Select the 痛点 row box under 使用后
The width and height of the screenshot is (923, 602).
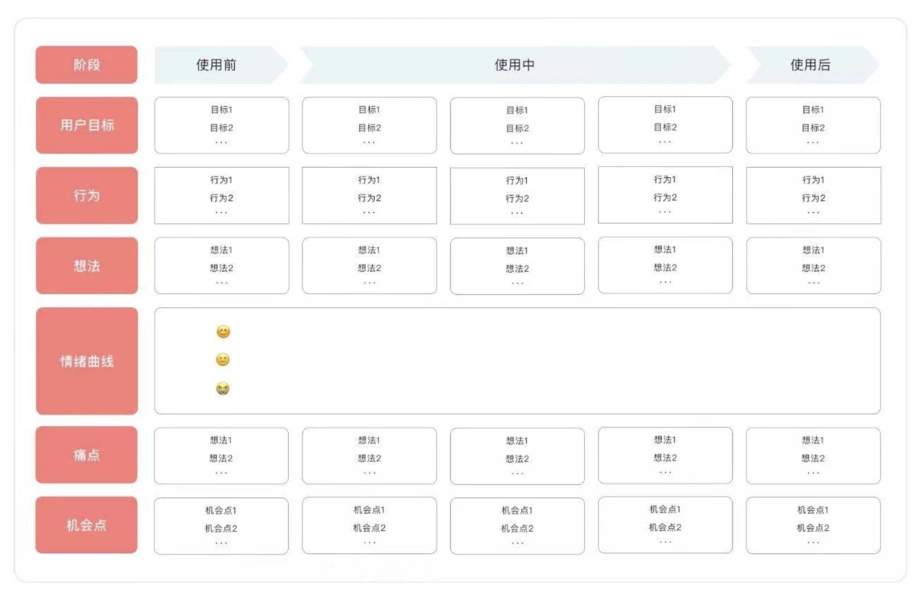tap(813, 456)
